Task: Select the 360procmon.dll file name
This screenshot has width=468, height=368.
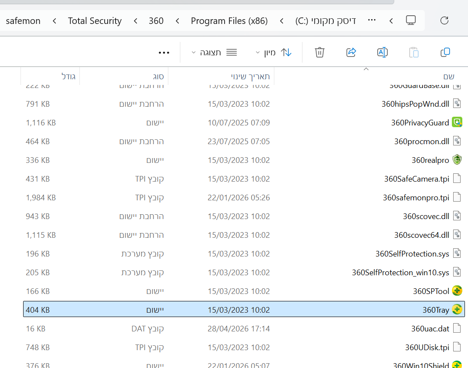Action: point(421,141)
